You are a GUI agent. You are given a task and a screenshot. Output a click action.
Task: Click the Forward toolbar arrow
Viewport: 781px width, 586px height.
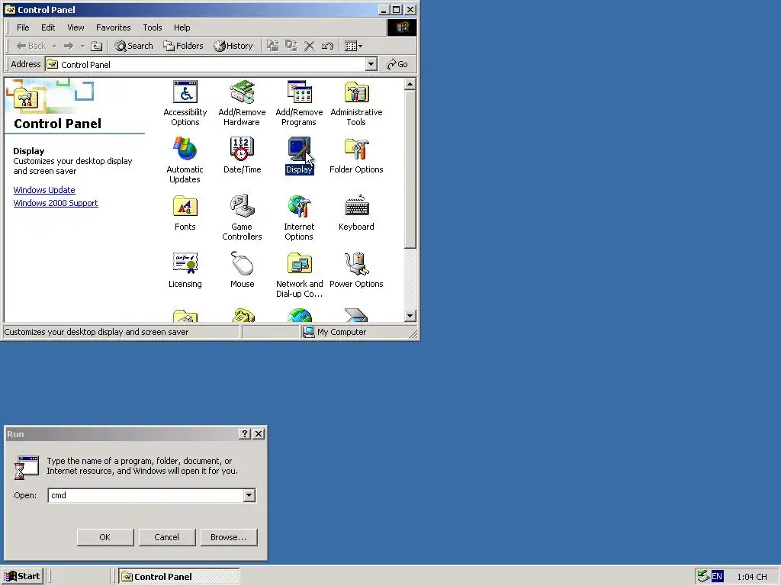[x=69, y=46]
